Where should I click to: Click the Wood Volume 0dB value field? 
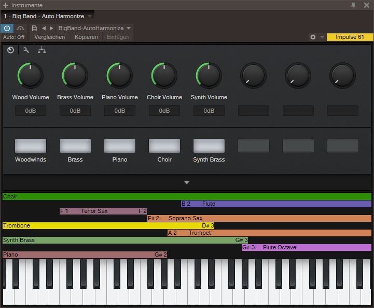coord(31,111)
